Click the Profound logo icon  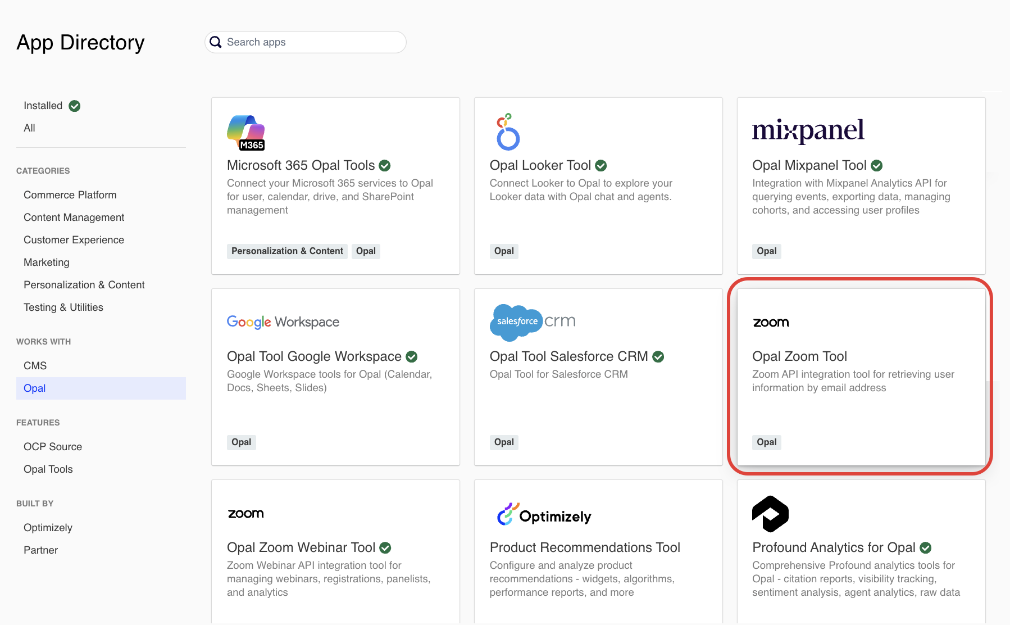pyautogui.click(x=770, y=514)
